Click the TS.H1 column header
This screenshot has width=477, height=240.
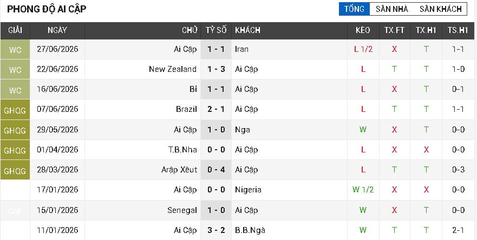458,30
